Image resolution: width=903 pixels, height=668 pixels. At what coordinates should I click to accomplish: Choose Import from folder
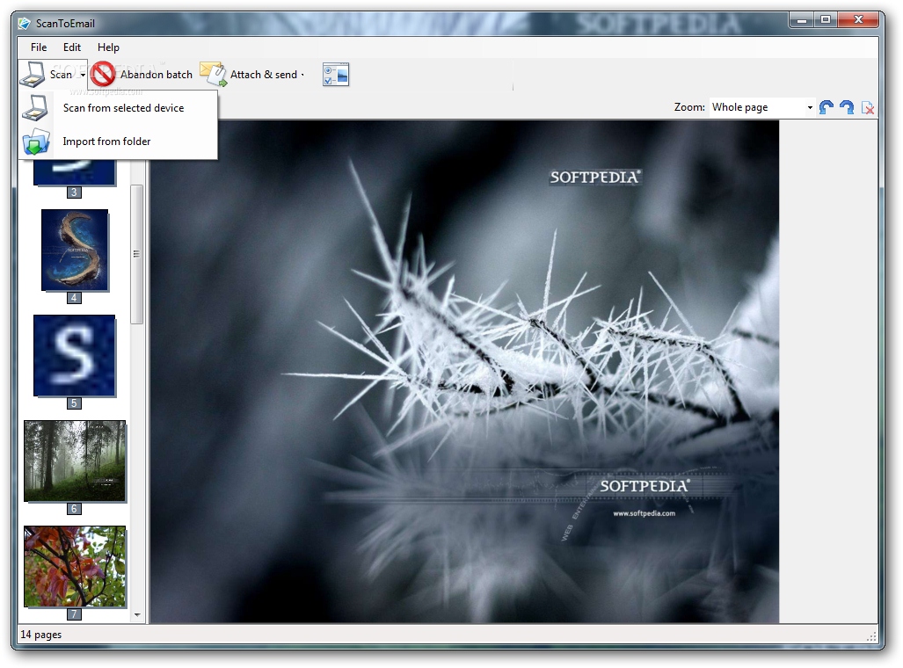tap(118, 142)
